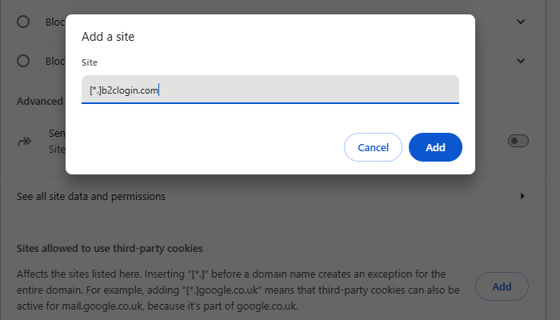Expand the first Block option chevron
The image size is (560, 320).
click(x=521, y=22)
